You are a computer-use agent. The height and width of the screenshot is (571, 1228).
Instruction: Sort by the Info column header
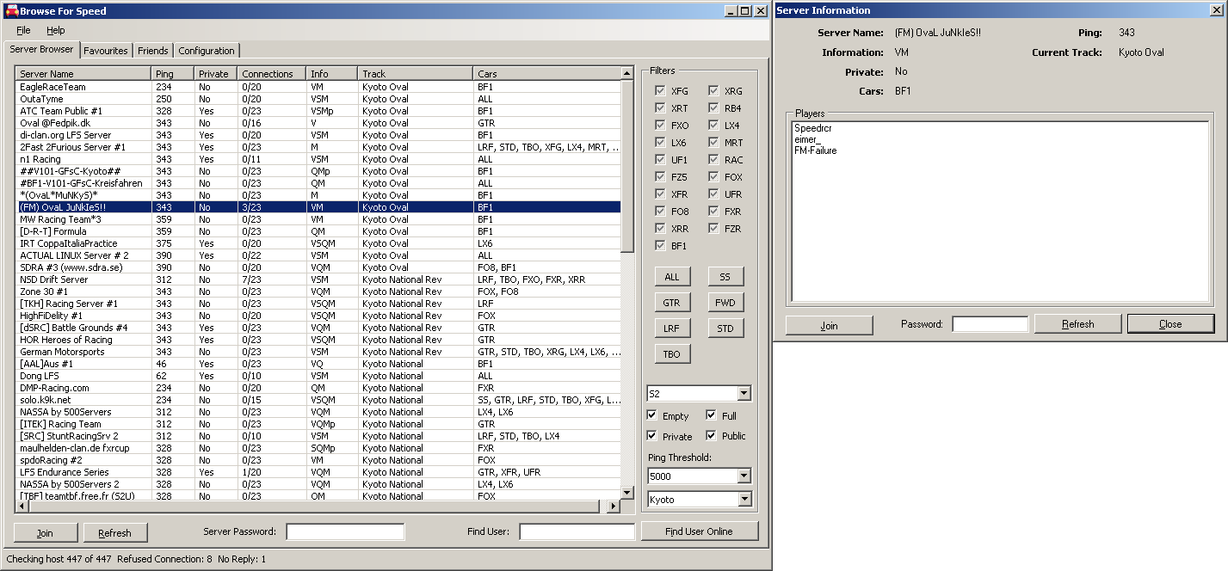click(331, 74)
